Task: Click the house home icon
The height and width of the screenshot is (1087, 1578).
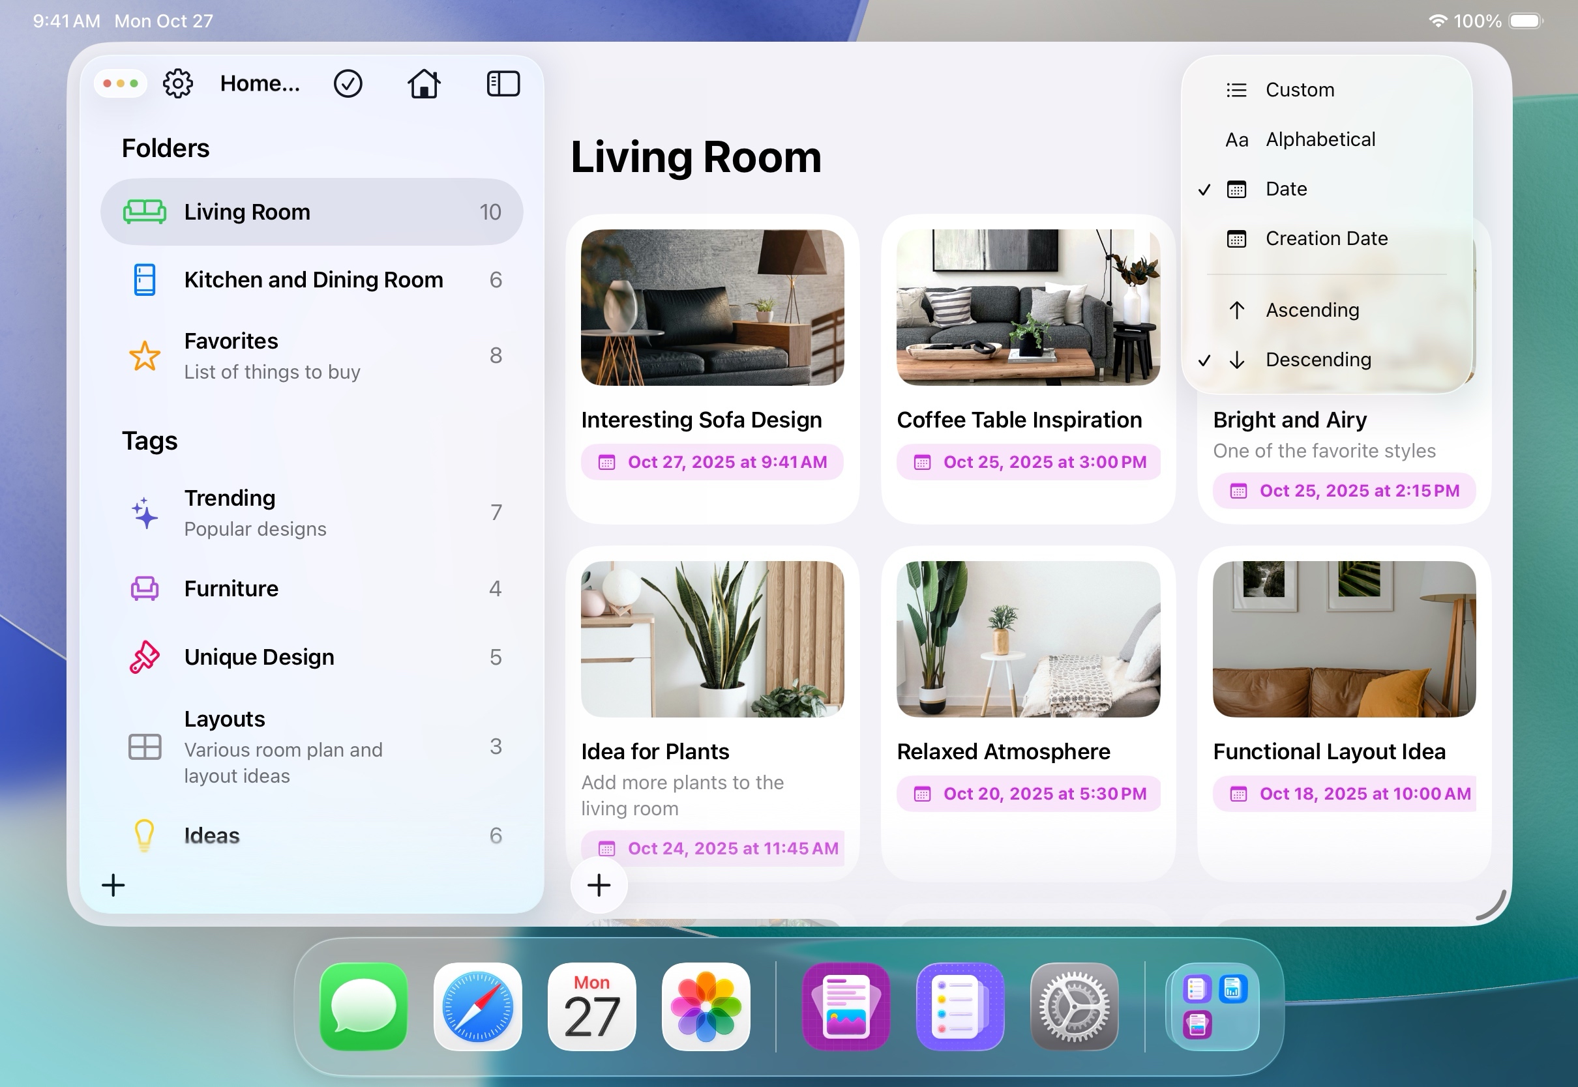Action: tap(424, 84)
